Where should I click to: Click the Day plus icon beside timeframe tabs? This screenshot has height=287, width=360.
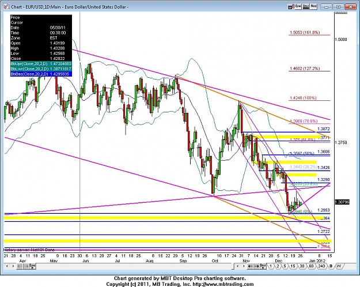[263, 266]
